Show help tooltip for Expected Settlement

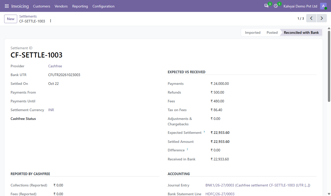tap(204, 132)
